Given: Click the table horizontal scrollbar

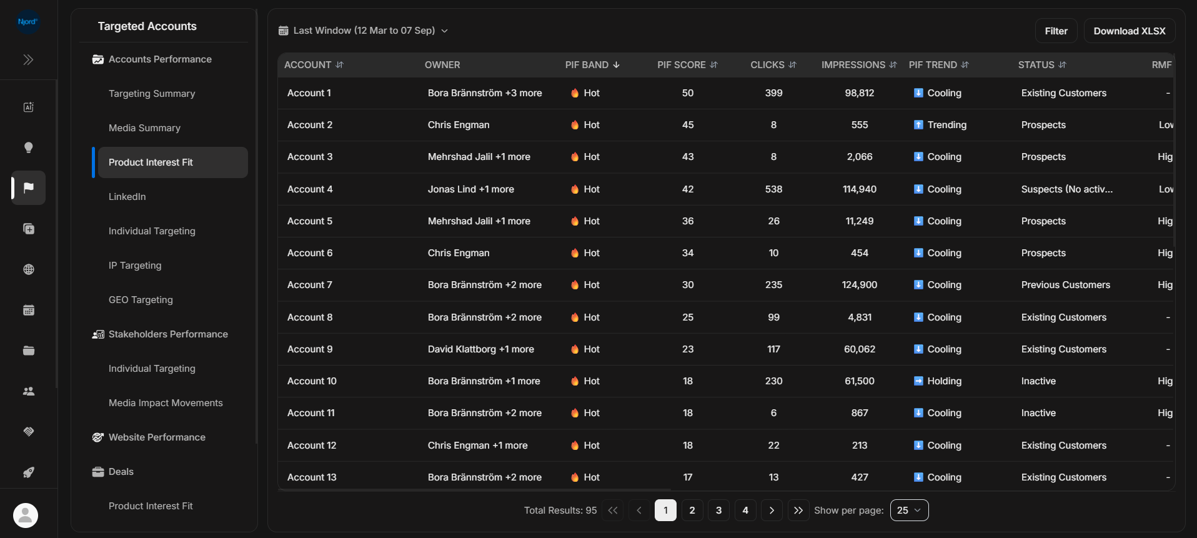Looking at the screenshot, I should coord(475,490).
